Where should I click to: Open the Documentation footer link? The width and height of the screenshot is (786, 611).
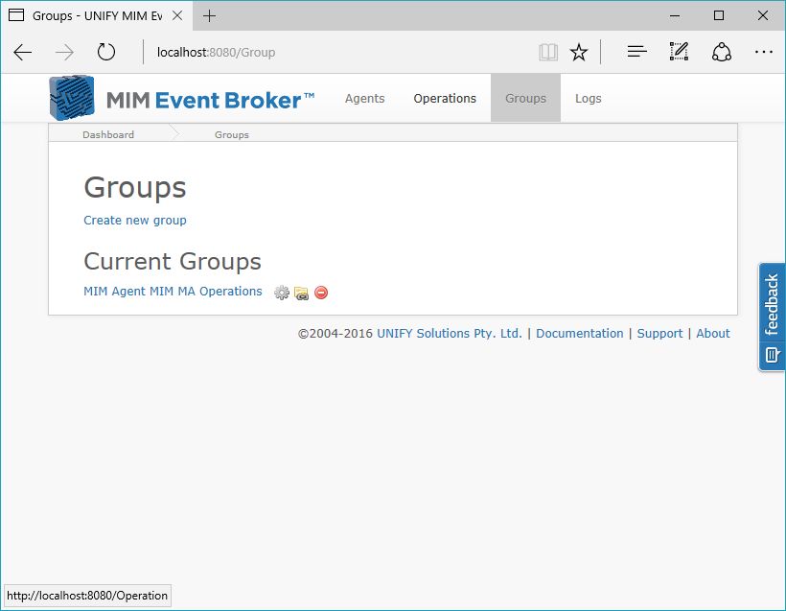(580, 334)
